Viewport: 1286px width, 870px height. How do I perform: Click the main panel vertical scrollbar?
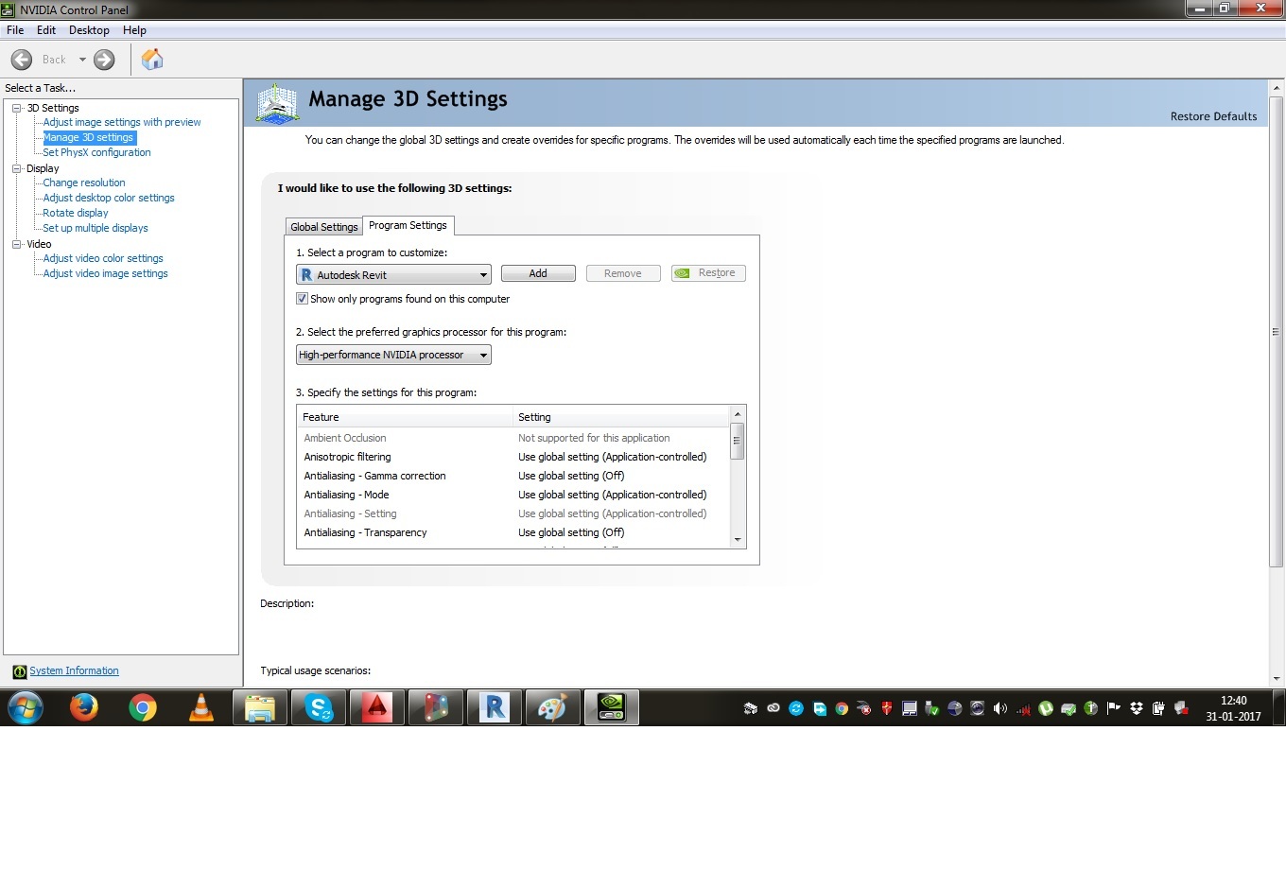click(x=1276, y=331)
